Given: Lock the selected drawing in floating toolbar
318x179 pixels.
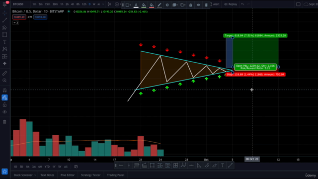Looking at the screenshot, I should click(x=191, y=5).
